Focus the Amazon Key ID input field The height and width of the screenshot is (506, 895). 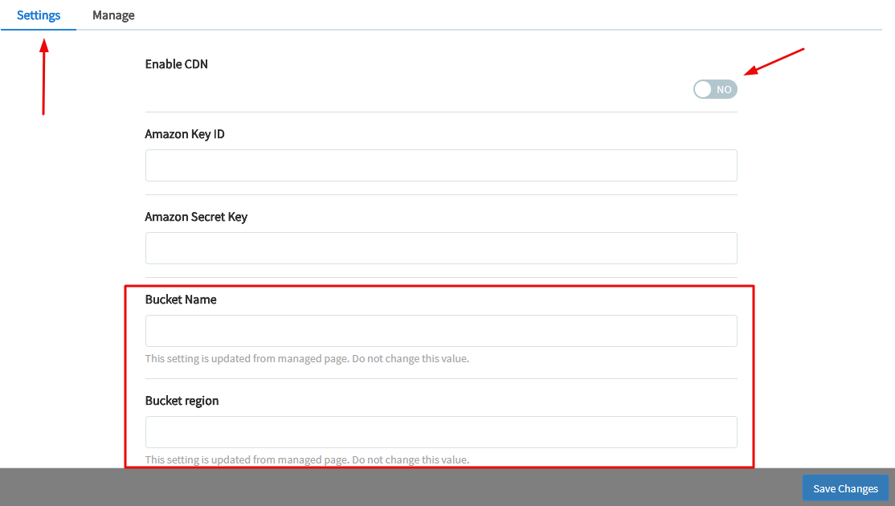pos(441,165)
